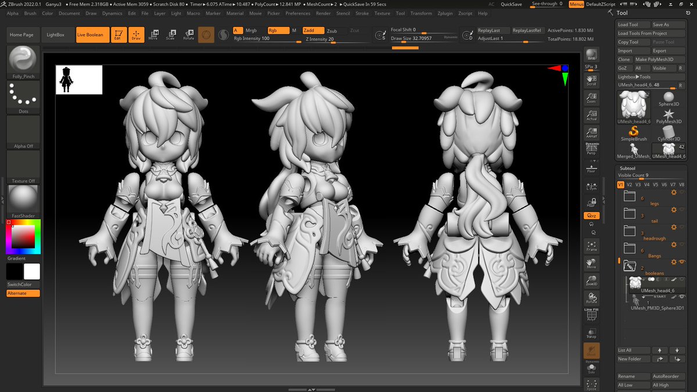Viewport: 697px width, 392px height.
Task: Open the Stroke menu
Action: [x=362, y=13]
